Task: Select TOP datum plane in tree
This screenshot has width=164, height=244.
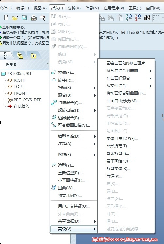Action: (18, 87)
